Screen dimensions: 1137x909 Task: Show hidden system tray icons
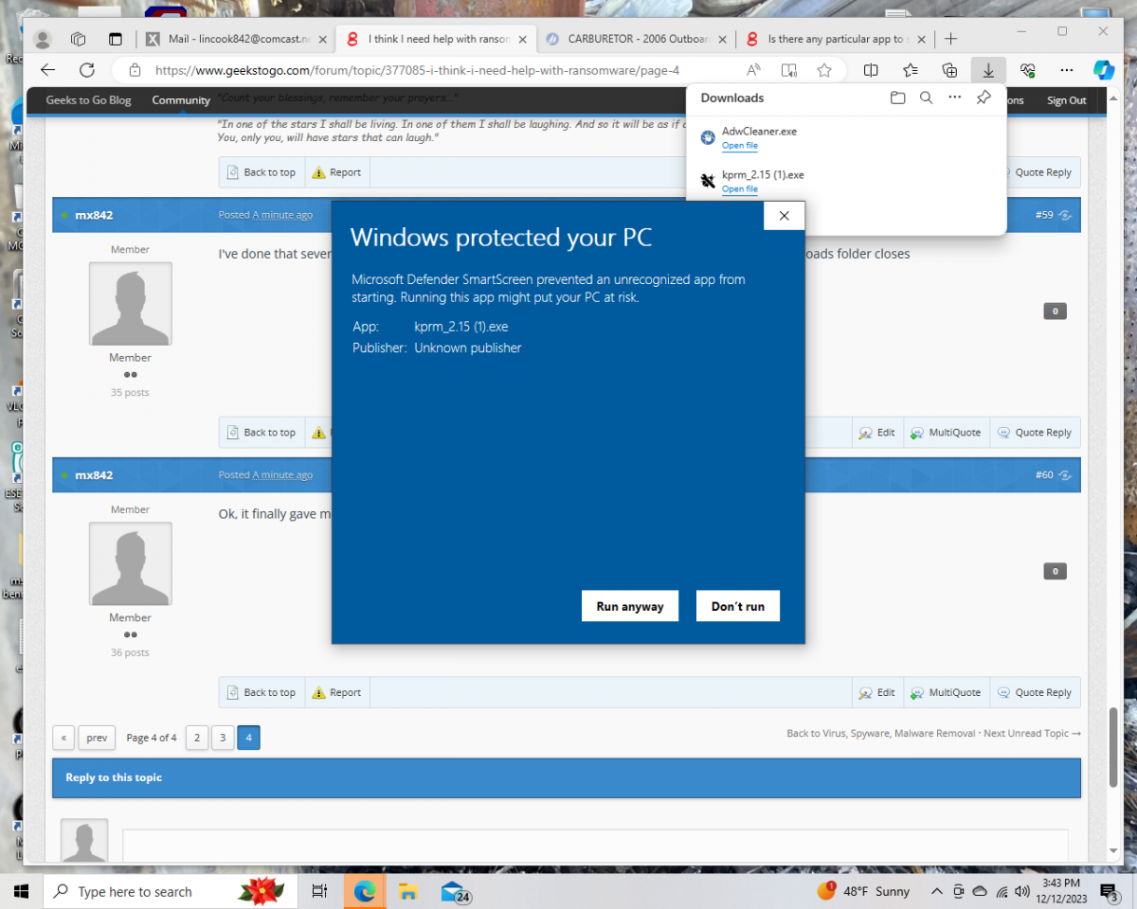coord(937,891)
